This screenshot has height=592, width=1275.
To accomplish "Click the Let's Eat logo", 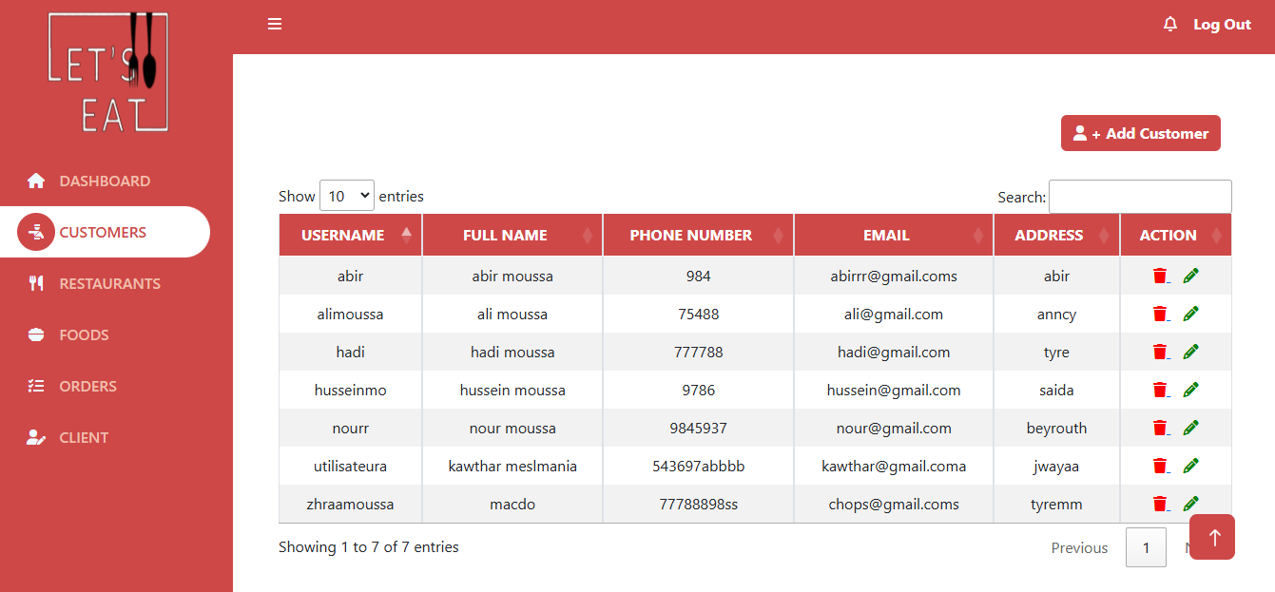I will (x=107, y=72).
